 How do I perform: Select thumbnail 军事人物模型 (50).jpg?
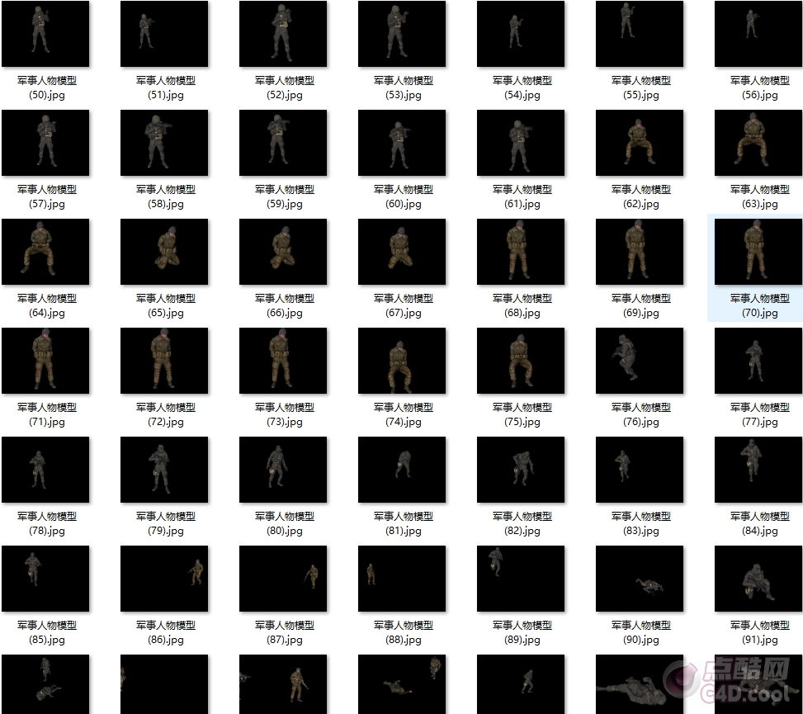(45, 34)
